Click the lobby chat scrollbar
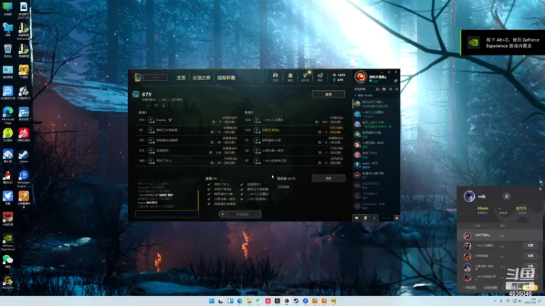Image resolution: width=545 pixels, height=306 pixels. coord(198,200)
